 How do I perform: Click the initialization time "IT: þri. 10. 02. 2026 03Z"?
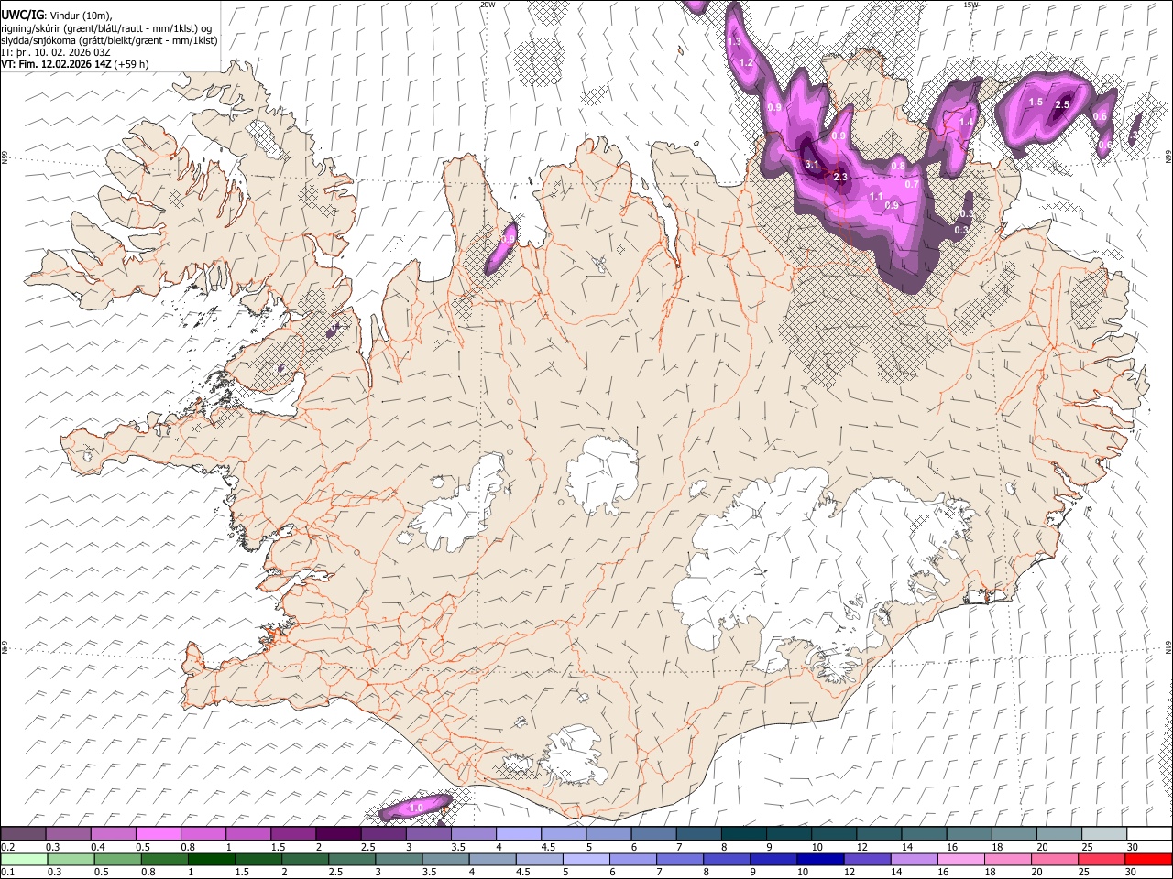click(x=56, y=52)
